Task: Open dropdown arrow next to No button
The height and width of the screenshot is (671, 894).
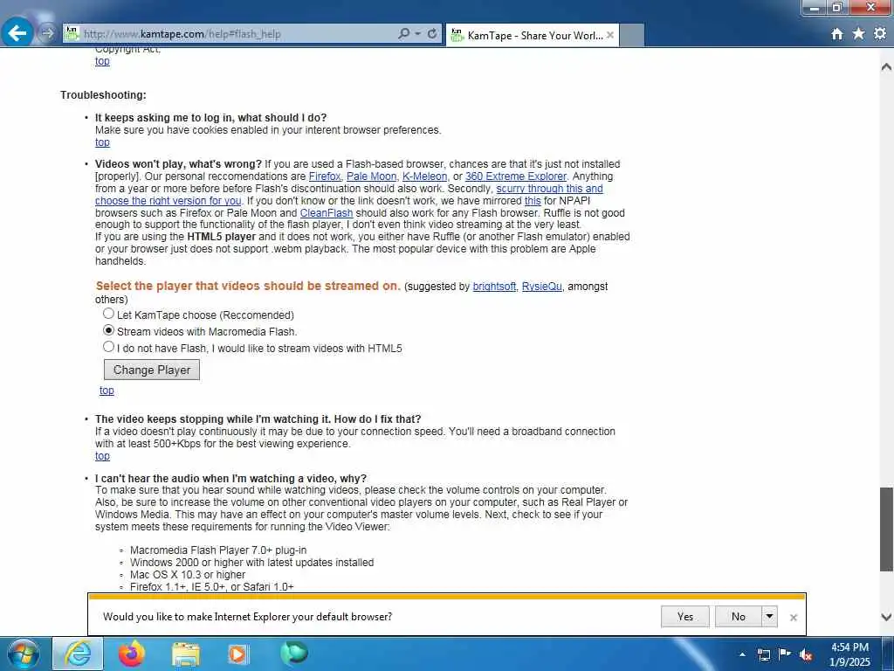Action: tap(769, 616)
